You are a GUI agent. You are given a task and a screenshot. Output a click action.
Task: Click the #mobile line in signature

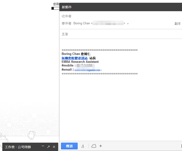78,66
